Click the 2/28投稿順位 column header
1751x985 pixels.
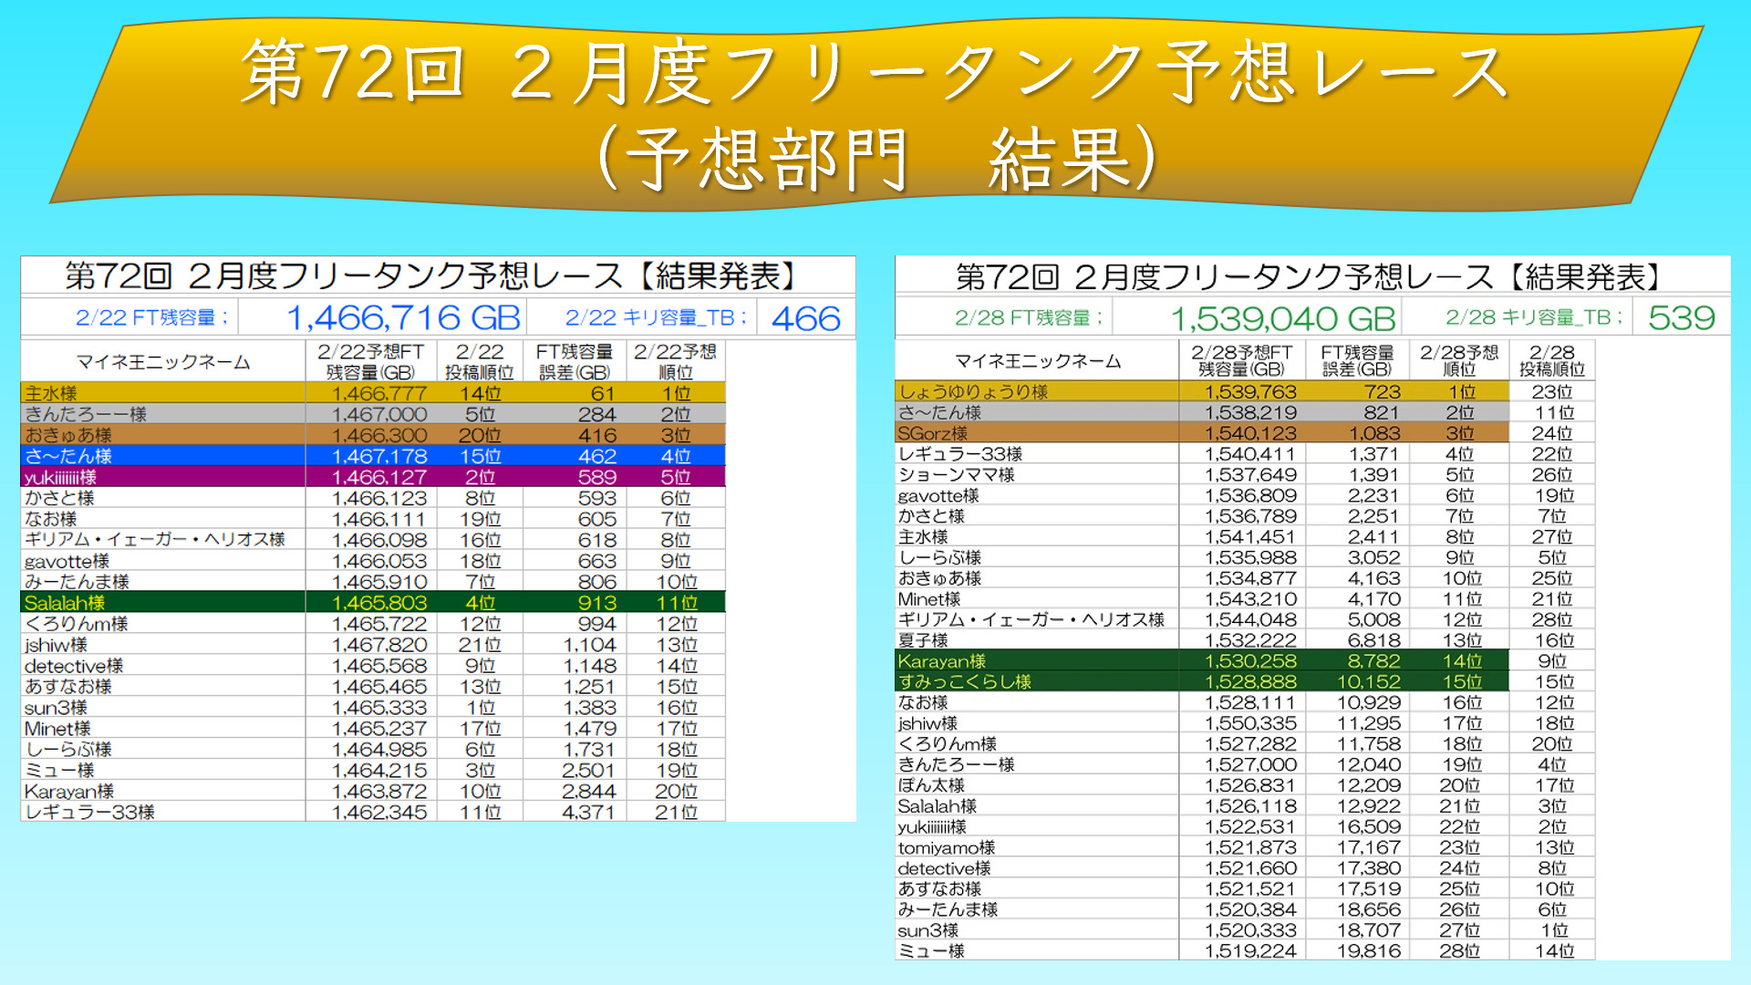click(1551, 360)
